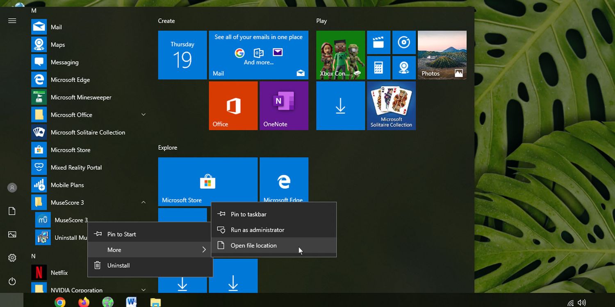Viewport: 615px width, 307px height.
Task: Open the Photos tile
Action: pyautogui.click(x=442, y=55)
